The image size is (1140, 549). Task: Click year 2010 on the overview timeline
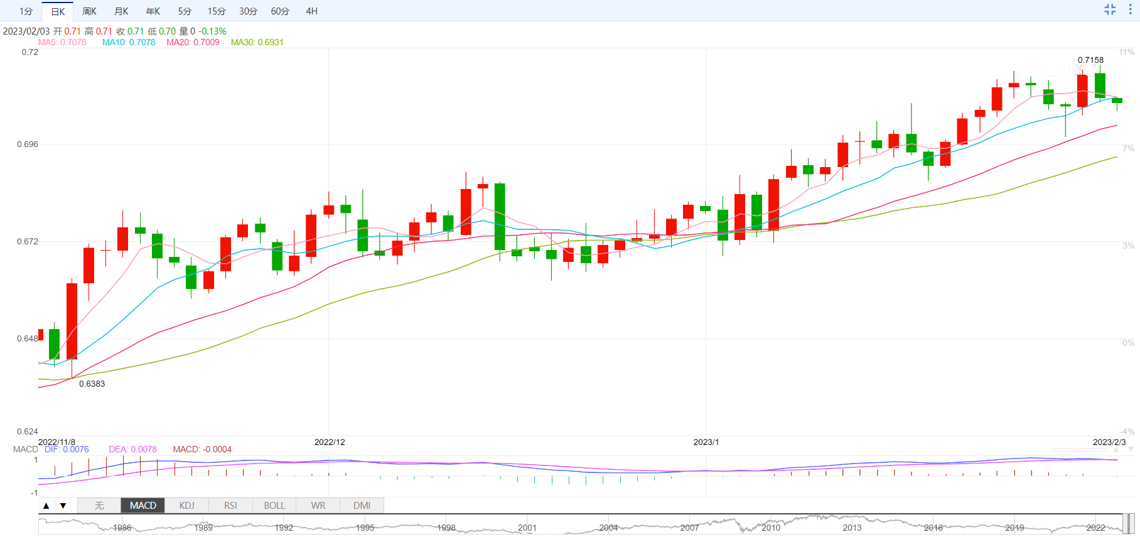(x=771, y=528)
